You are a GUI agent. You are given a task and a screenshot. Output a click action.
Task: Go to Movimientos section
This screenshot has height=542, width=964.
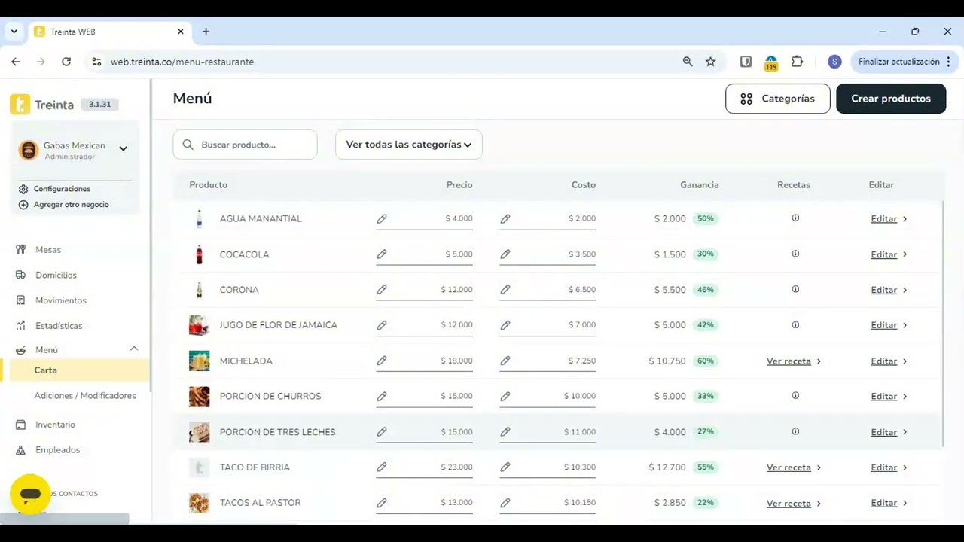pyautogui.click(x=60, y=300)
